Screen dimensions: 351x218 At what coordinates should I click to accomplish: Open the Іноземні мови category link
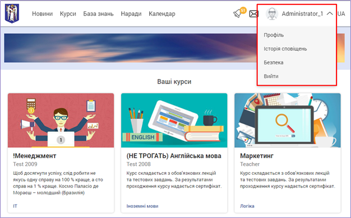pos(142,206)
